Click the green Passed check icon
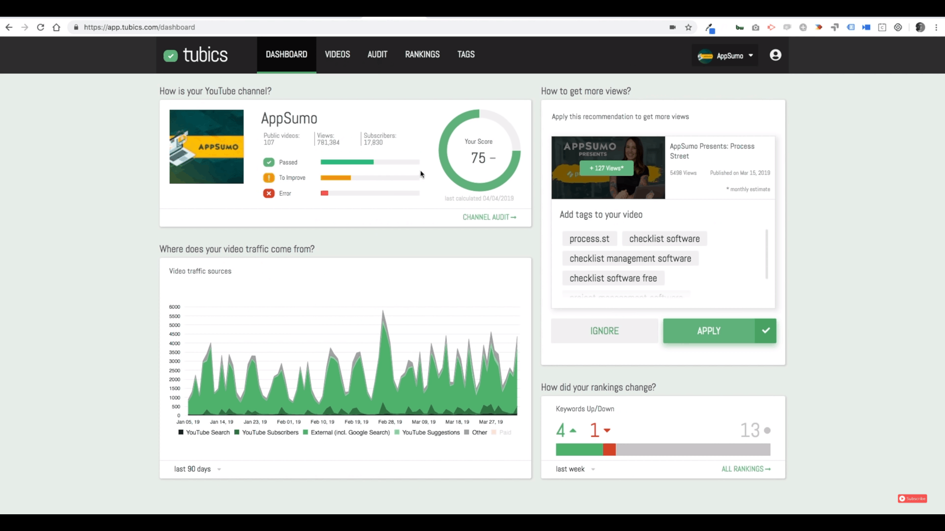Image resolution: width=945 pixels, height=531 pixels. [269, 162]
